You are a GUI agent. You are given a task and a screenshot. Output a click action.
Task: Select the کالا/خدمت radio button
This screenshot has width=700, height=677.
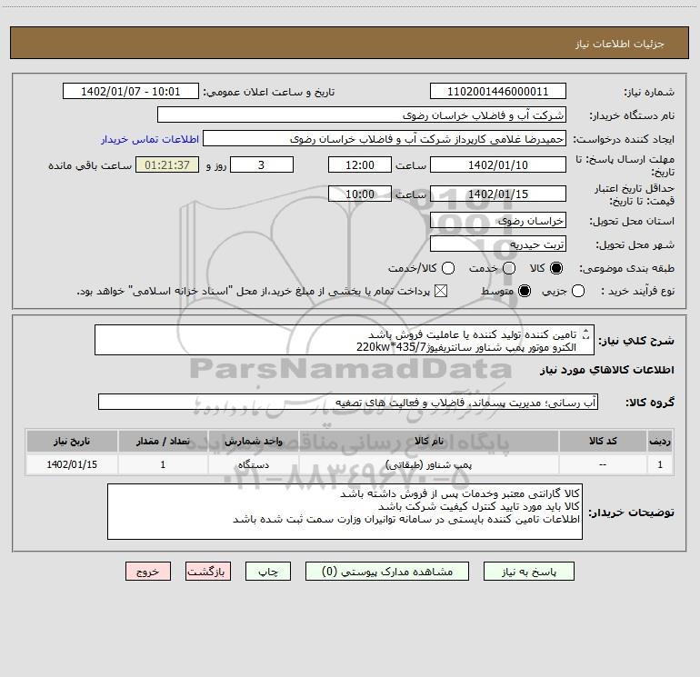tap(448, 268)
